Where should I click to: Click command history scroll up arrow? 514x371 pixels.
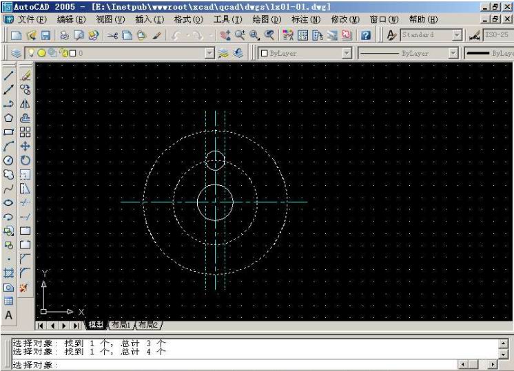click(x=503, y=343)
